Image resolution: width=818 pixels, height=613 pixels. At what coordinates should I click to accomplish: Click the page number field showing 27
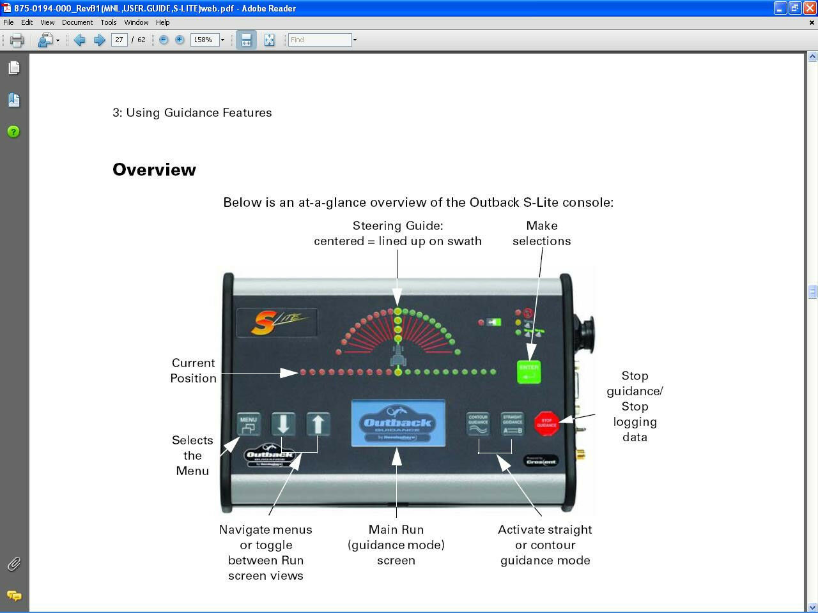tap(119, 40)
